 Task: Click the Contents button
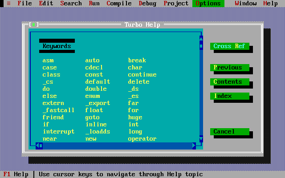230,82
